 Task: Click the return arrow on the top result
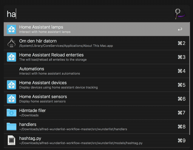point(180,29)
